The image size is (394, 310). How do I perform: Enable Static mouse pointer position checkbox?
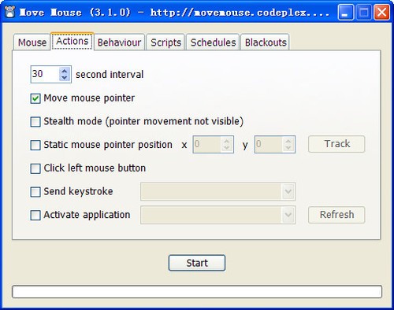35,145
